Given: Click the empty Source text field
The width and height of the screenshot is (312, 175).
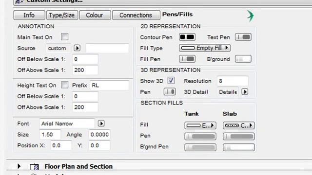Looking at the screenshot, I should pyautogui.click(x=107, y=48).
